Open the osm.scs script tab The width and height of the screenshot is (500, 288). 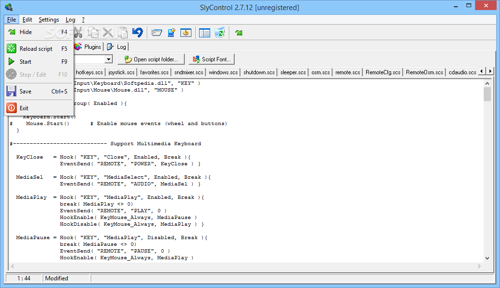(x=321, y=72)
